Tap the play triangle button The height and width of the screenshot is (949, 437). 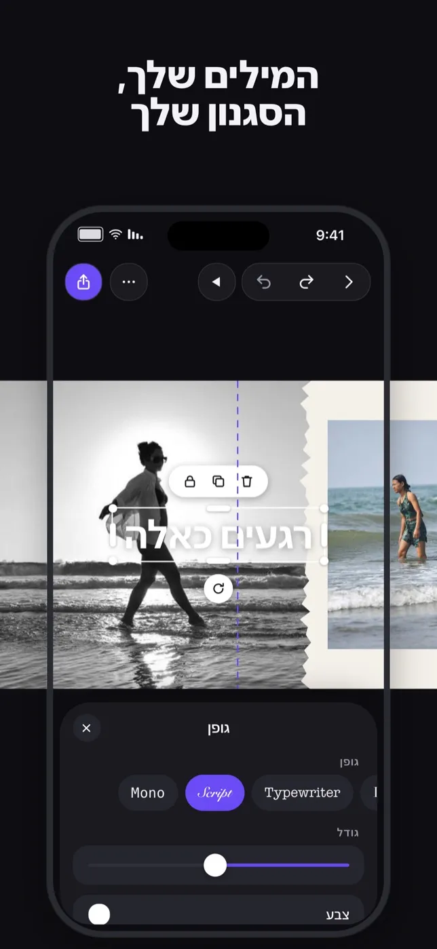(x=216, y=282)
